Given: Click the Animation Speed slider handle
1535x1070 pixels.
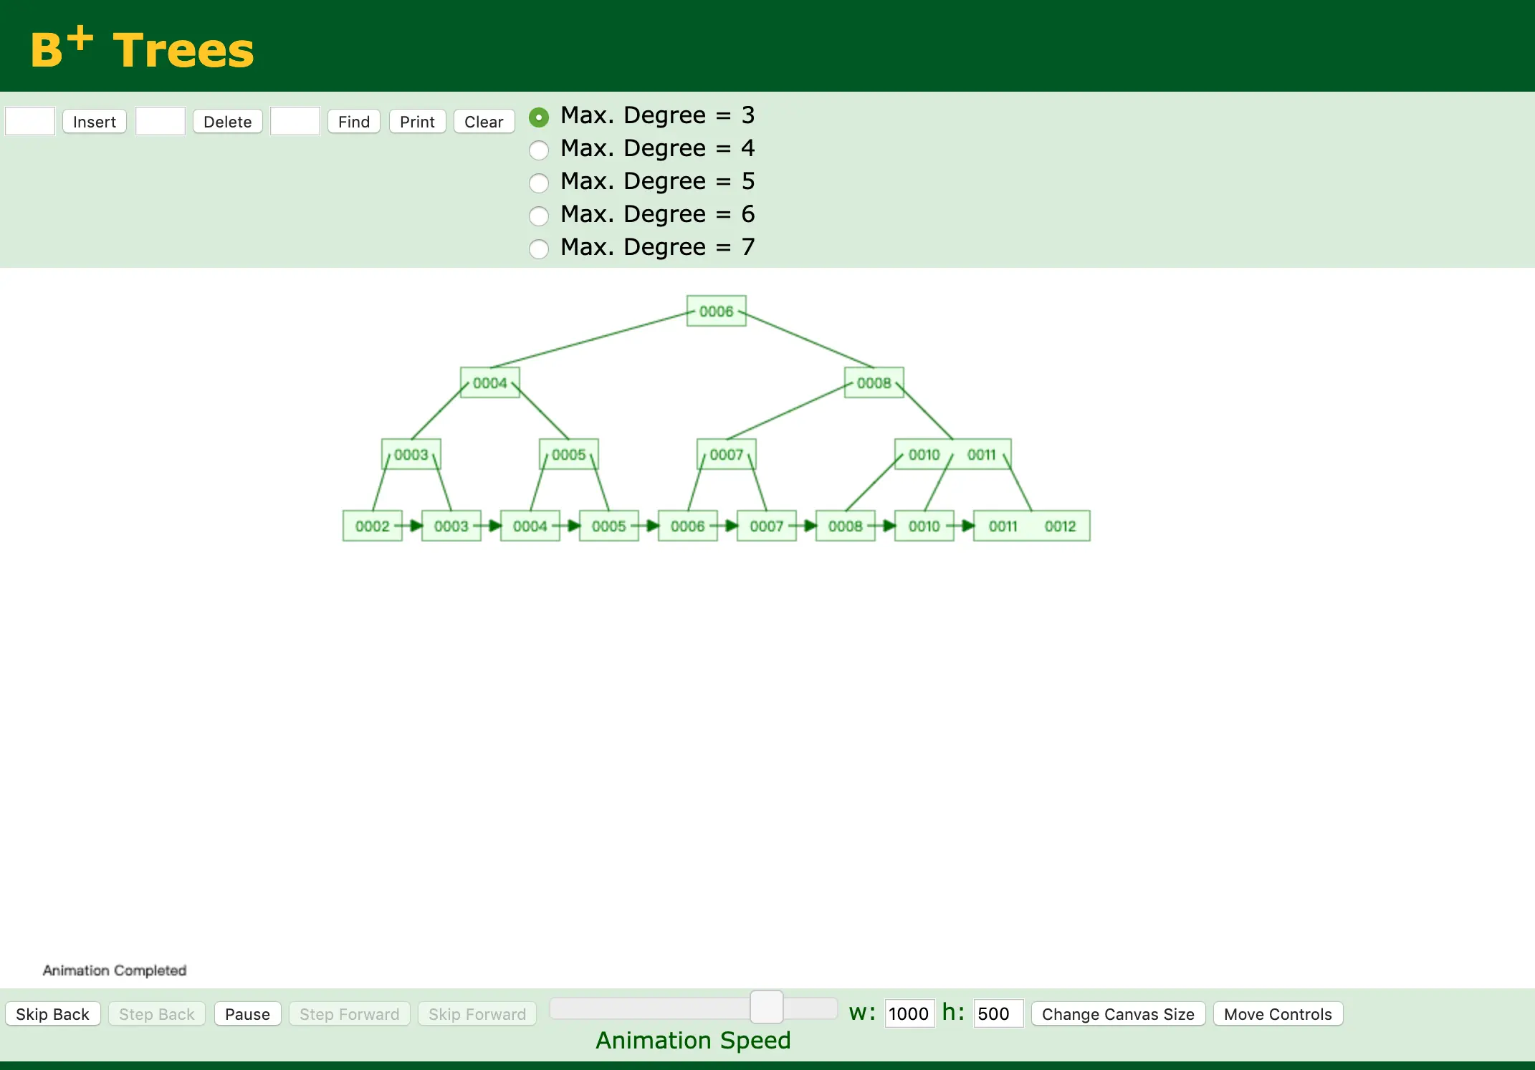Looking at the screenshot, I should tap(766, 1008).
